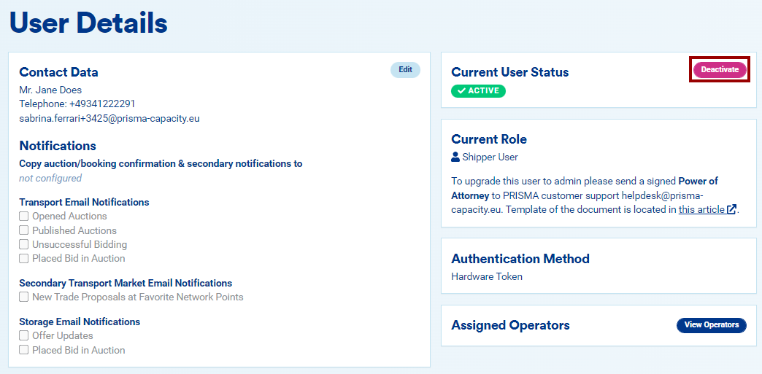Image resolution: width=762 pixels, height=374 pixels.
Task: Click the person icon beside Shipper User
Action: 455,157
